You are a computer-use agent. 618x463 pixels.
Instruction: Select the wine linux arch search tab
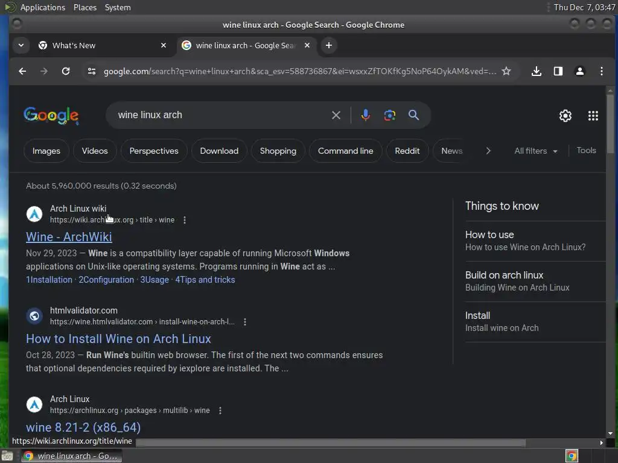[246, 45]
